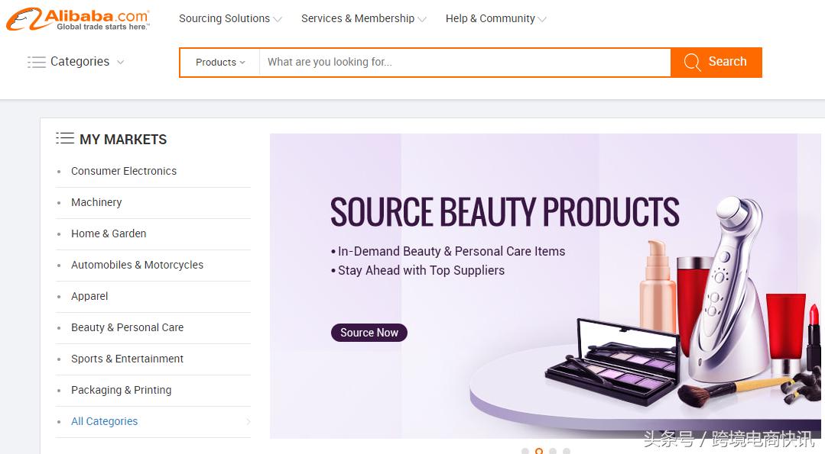Image resolution: width=825 pixels, height=454 pixels.
Task: Click the My Markets list icon
Action: pos(65,138)
